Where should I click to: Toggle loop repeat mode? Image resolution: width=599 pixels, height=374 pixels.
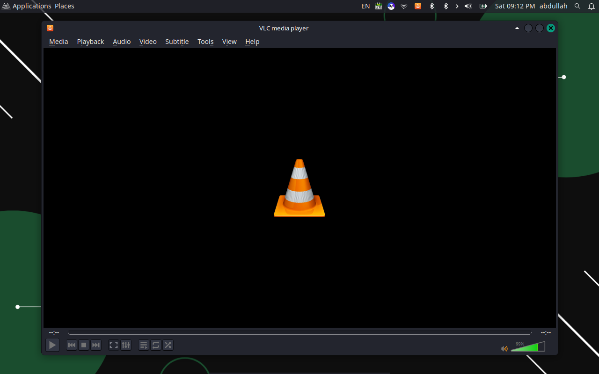(156, 345)
